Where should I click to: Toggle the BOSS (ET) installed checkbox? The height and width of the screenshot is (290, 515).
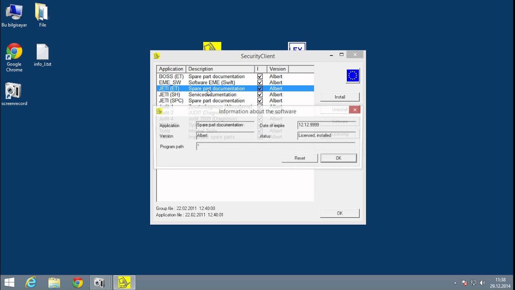coord(260,77)
